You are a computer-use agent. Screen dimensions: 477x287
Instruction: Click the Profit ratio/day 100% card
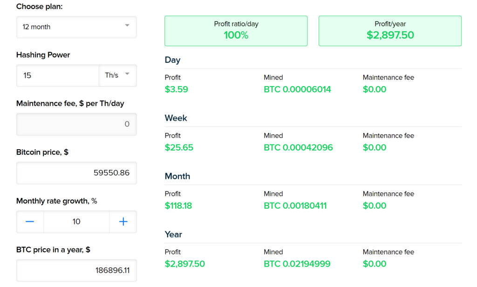tap(236, 31)
